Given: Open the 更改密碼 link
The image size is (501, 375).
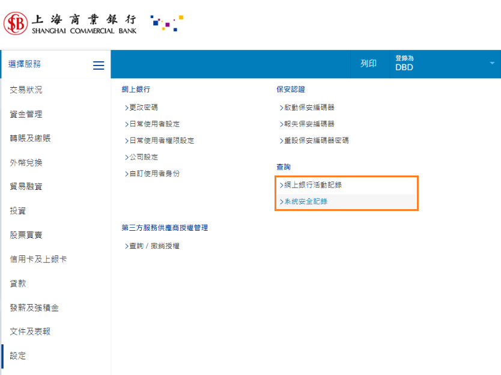Looking at the screenshot, I should coord(143,108).
